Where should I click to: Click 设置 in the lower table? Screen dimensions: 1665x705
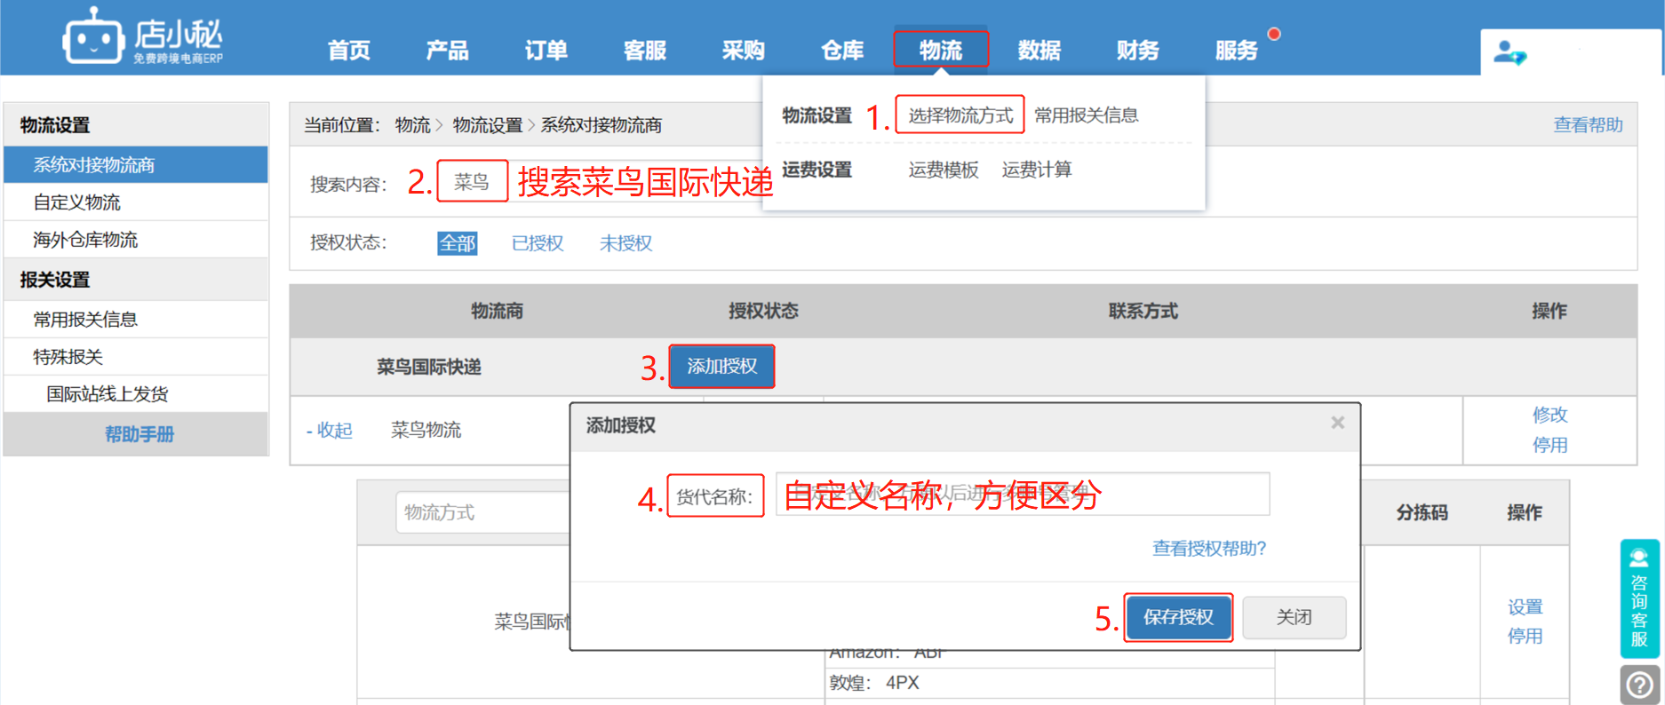coord(1525,607)
